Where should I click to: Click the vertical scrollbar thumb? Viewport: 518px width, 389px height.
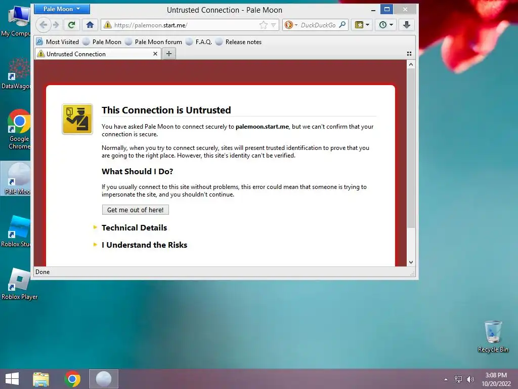[411, 148]
